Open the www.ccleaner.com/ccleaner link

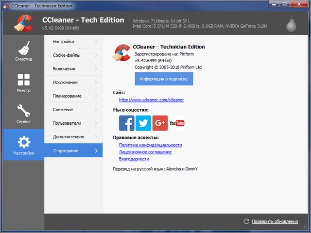click(x=152, y=100)
